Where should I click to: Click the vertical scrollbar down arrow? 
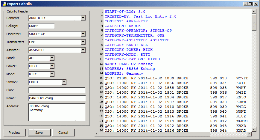pos(254,129)
